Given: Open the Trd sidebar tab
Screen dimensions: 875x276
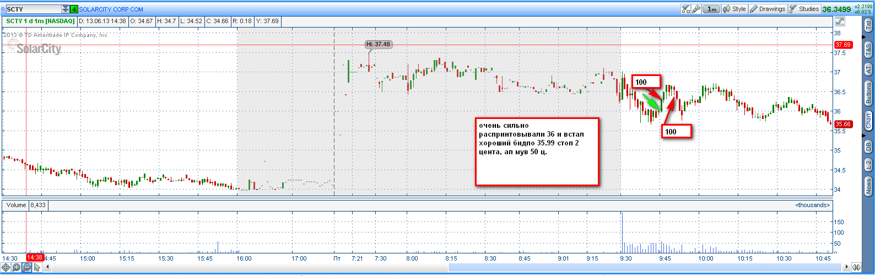Looking at the screenshot, I should click(x=868, y=25).
